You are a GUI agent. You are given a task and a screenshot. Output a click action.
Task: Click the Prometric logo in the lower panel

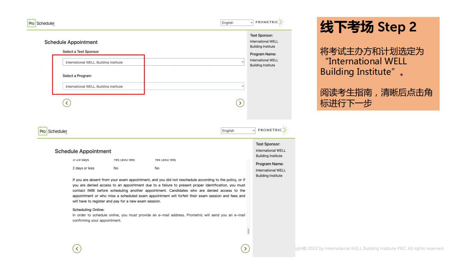tap(274, 130)
